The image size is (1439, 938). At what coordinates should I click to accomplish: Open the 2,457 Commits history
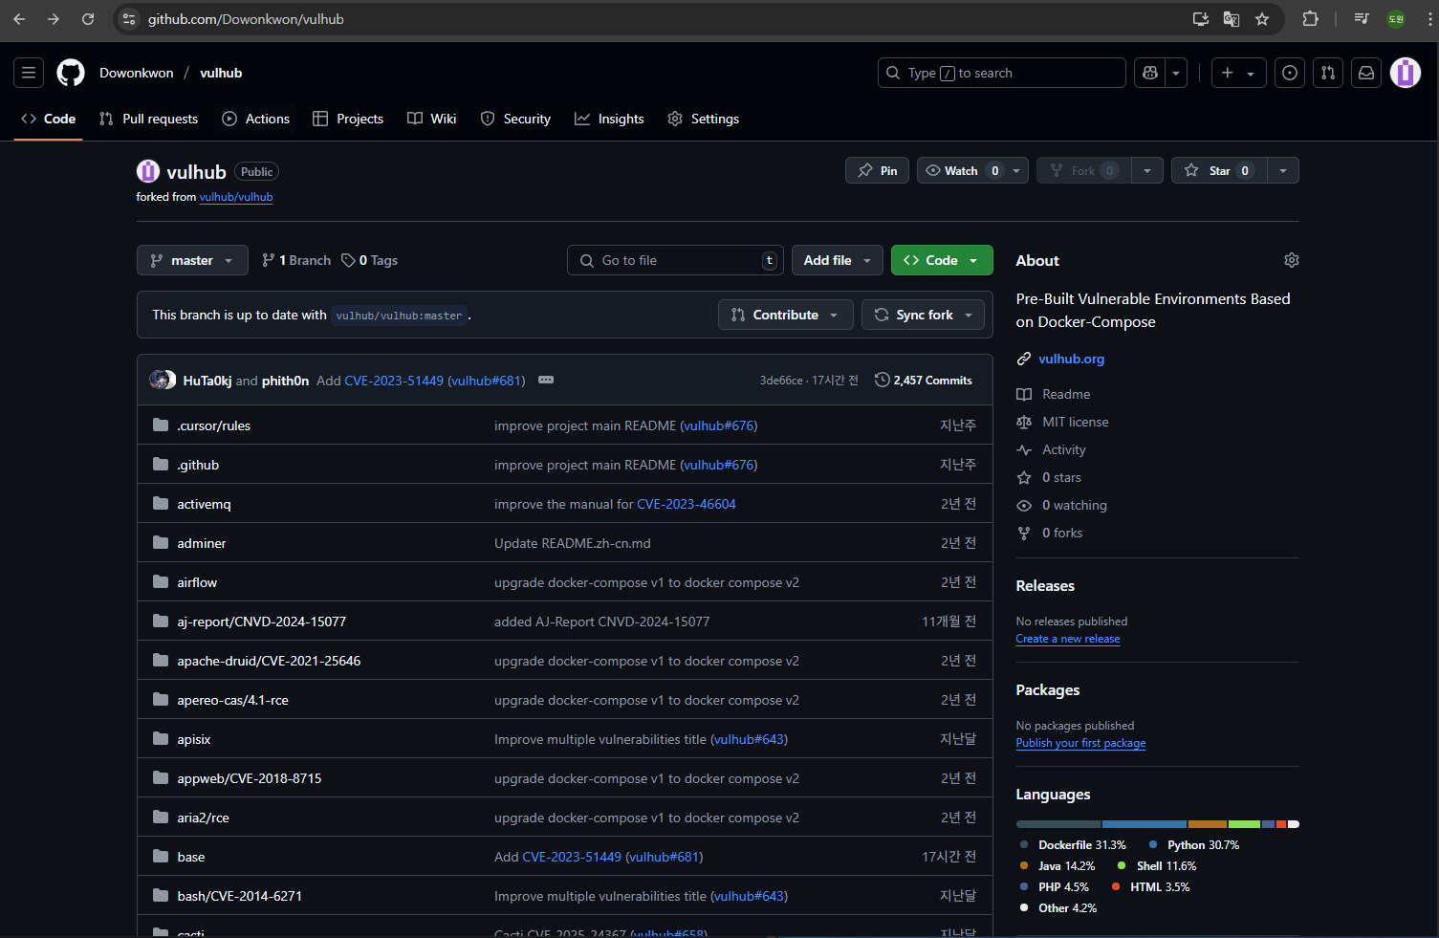coord(924,380)
